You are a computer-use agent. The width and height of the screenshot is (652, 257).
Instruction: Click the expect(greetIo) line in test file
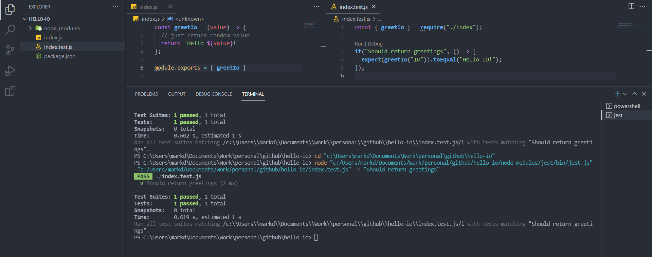click(431, 60)
